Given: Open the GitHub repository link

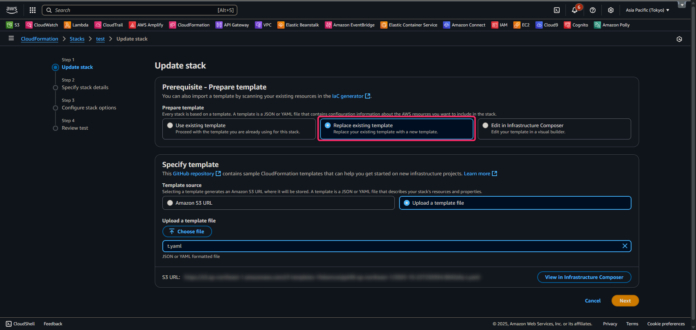Looking at the screenshot, I should tap(197, 174).
